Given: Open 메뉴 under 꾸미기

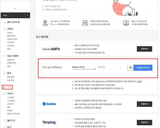Looking at the screenshot, I should click(9, 107).
